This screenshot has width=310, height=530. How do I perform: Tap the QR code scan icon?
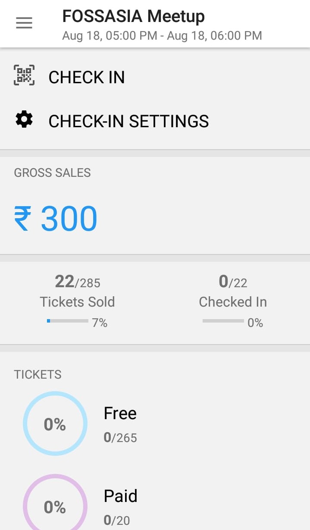coord(24,75)
